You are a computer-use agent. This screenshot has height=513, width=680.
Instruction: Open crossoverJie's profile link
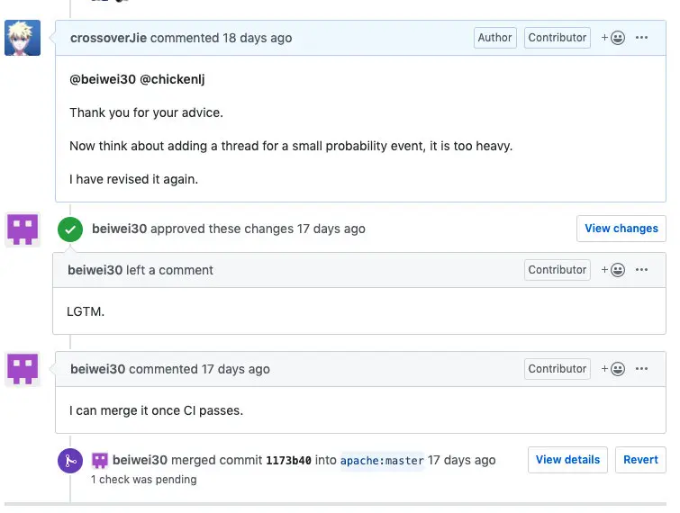coord(108,38)
